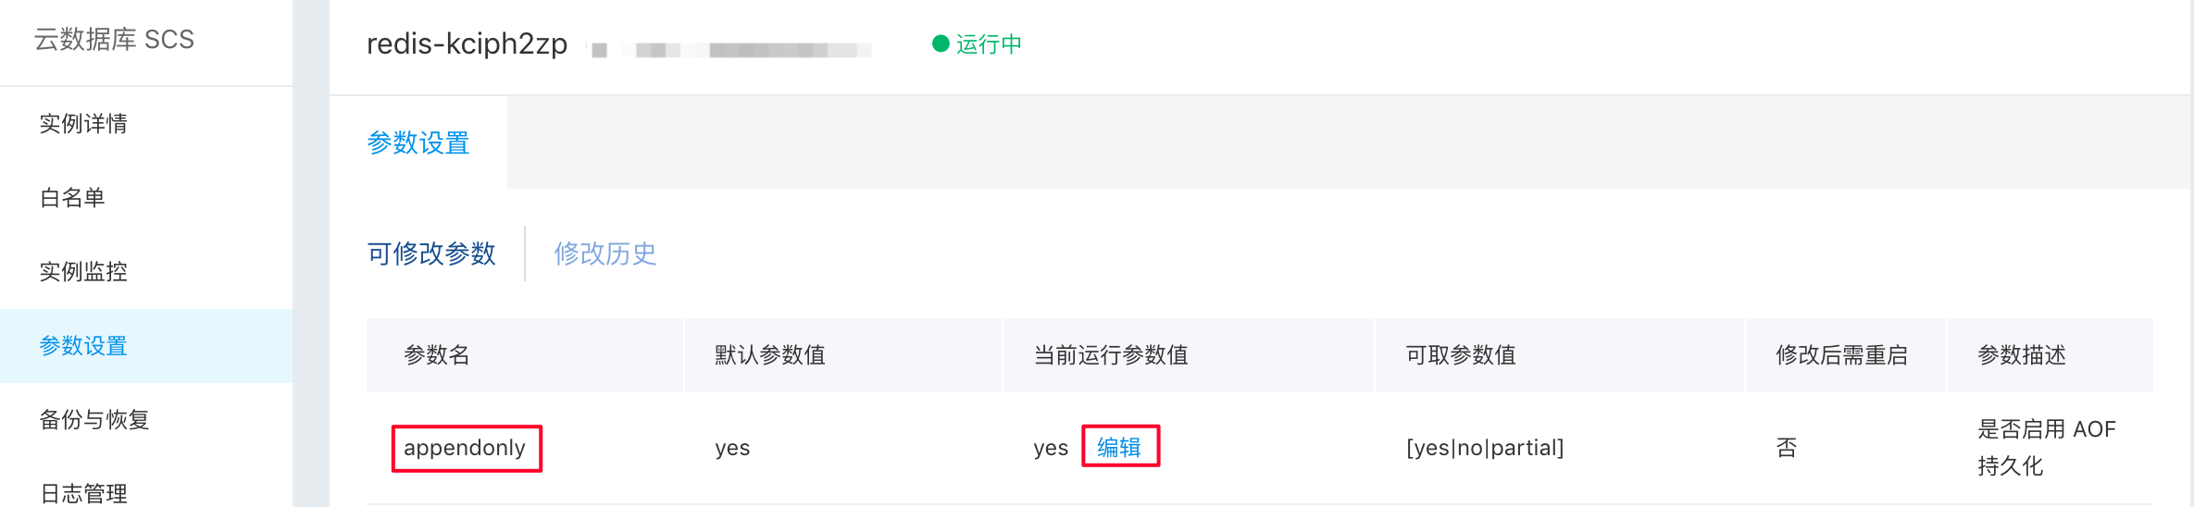Open 实例详情 in the sidebar
Viewport: 2194px width, 507px height.
[x=83, y=124]
